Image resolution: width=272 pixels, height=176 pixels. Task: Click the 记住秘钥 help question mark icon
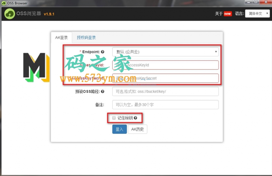135,118
